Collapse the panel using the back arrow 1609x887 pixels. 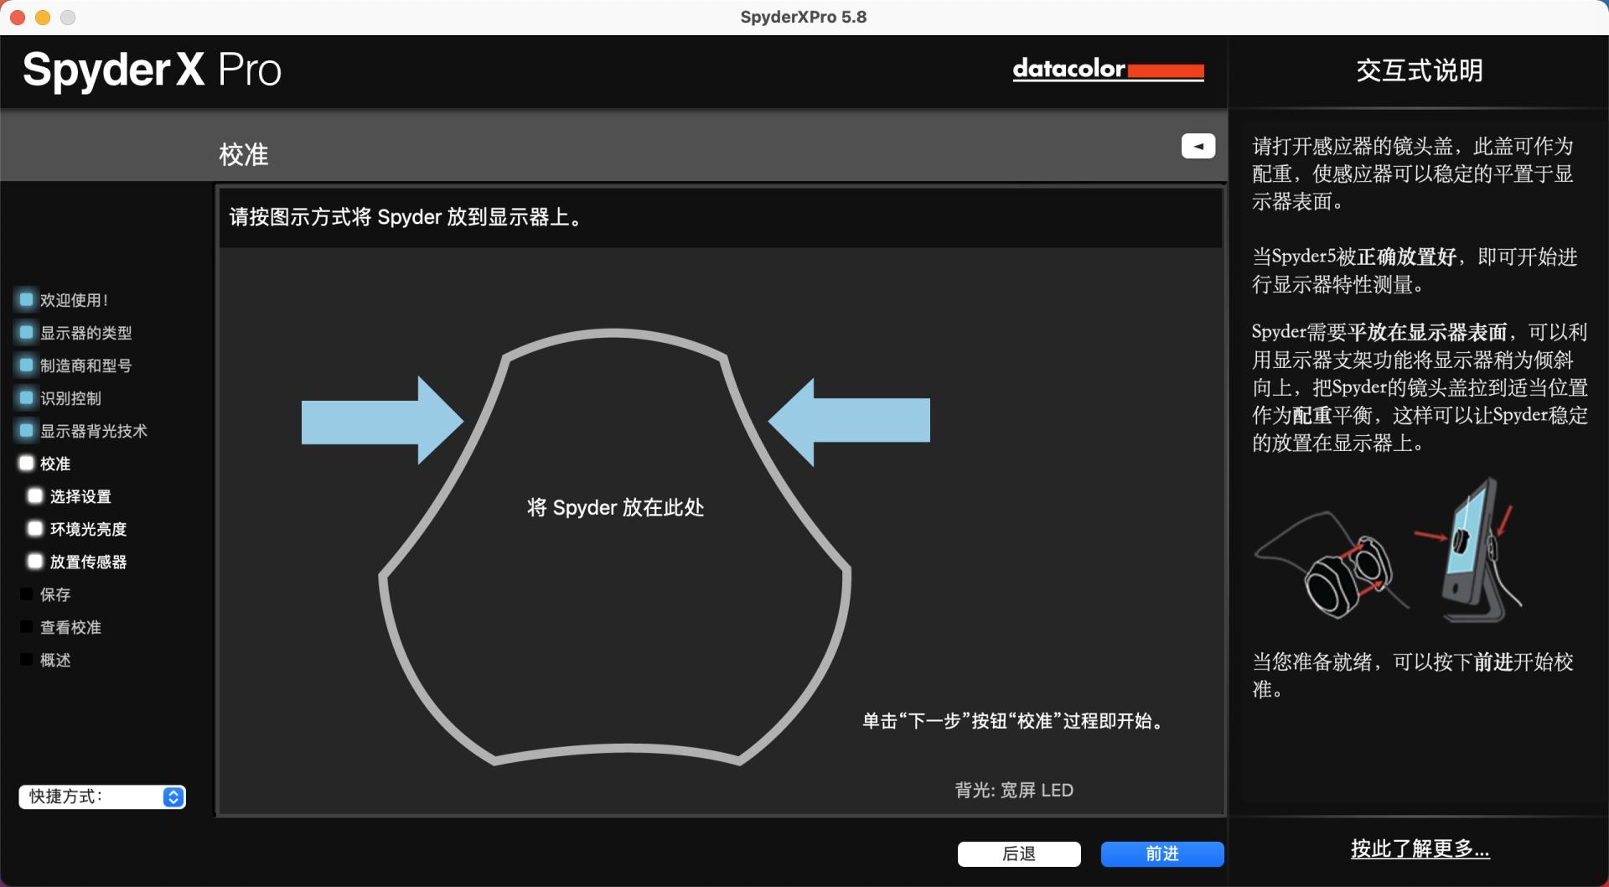pos(1198,145)
